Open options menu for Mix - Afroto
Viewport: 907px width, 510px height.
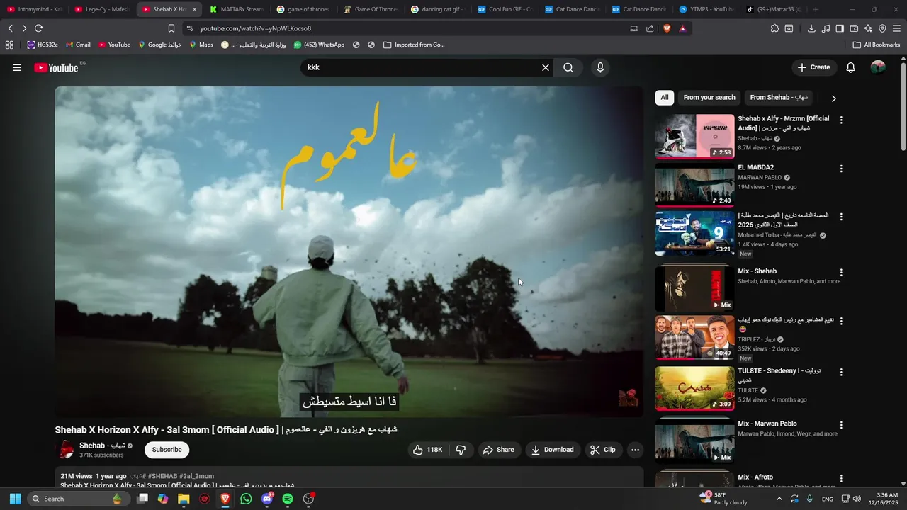click(841, 479)
